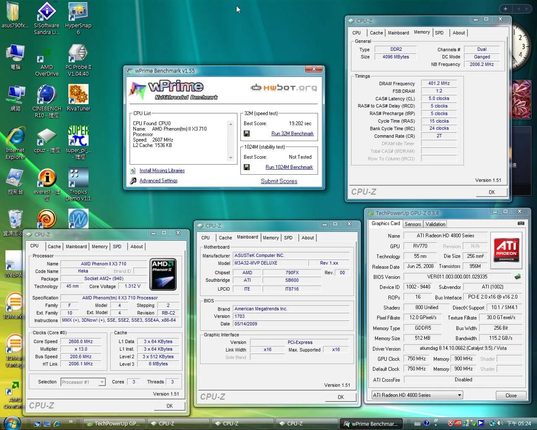Click DRAM Frequency 401.2 MHz value
The image size is (537, 430).
[439, 83]
